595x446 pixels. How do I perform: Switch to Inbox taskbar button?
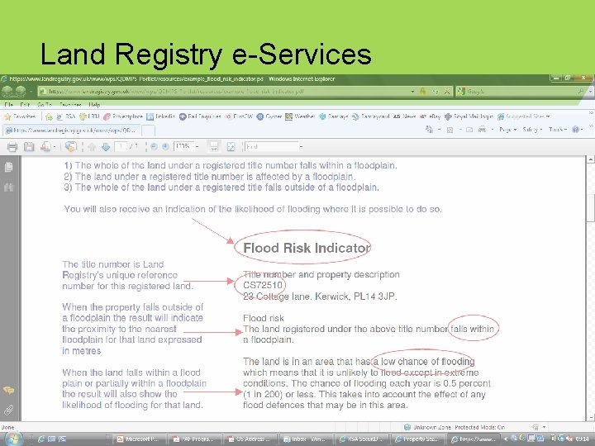(x=306, y=439)
